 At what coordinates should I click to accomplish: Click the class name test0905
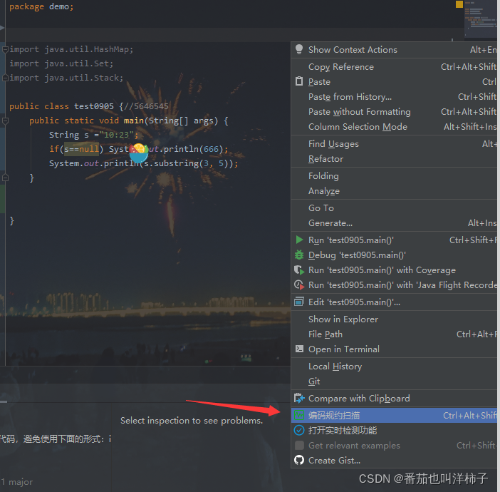pyautogui.click(x=94, y=106)
